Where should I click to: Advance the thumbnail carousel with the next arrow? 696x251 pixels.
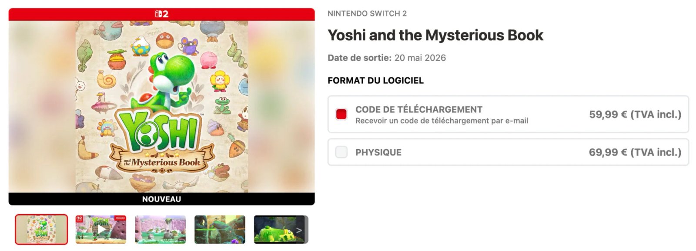(299, 230)
